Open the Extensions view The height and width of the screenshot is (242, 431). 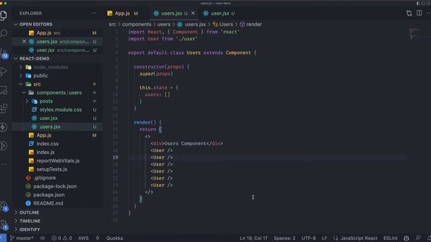[x=3, y=109]
